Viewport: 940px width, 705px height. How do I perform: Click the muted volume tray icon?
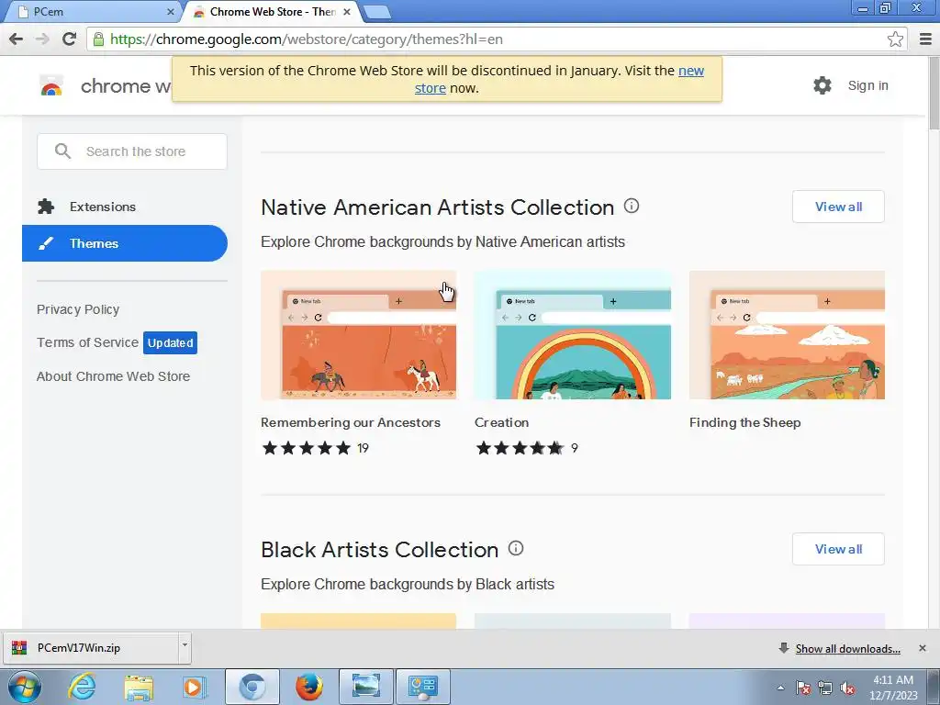click(x=847, y=688)
